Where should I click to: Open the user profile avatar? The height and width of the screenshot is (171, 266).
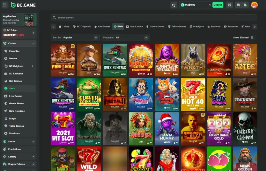click(x=254, y=5)
